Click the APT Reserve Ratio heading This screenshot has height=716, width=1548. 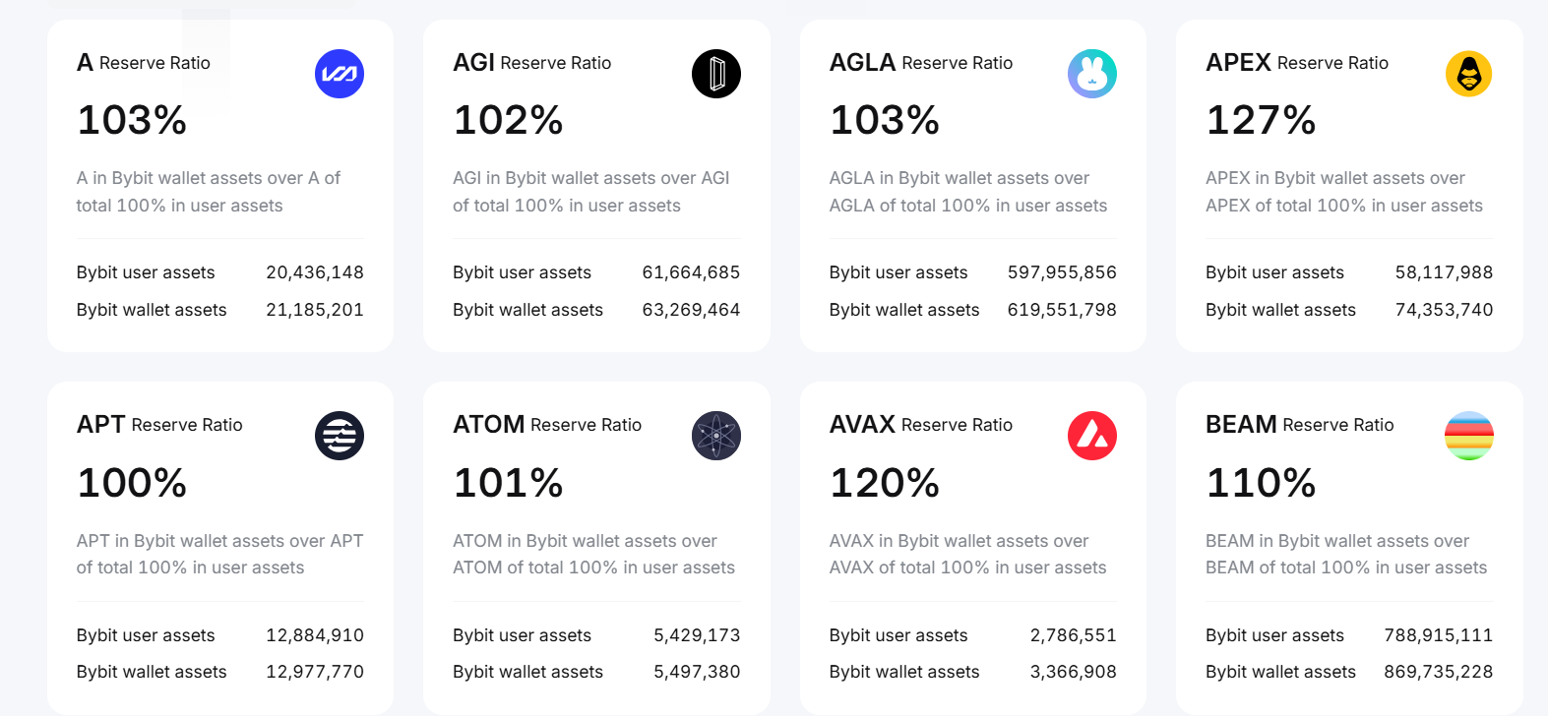coord(159,425)
